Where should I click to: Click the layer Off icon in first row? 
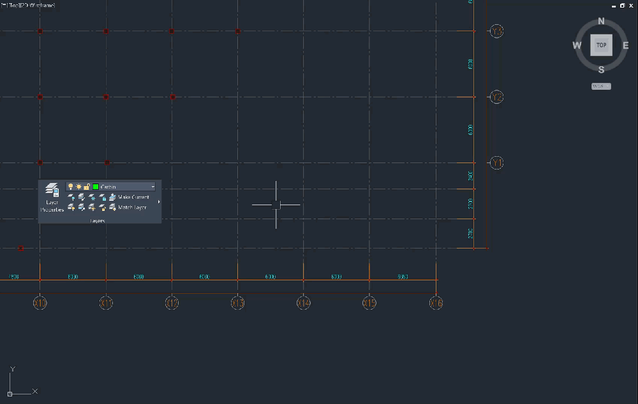[71, 198]
